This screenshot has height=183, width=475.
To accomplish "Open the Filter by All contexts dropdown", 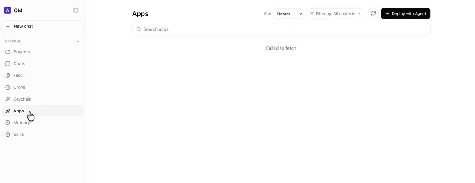I will (336, 13).
